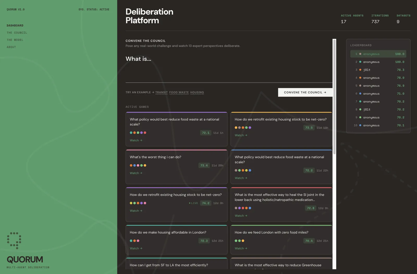Click the Quorum dotted Q logo icon
The height and width of the screenshot is (274, 417).
(x=14, y=240)
